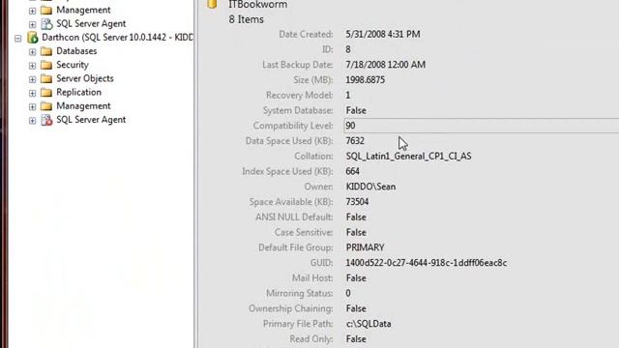Select Darthcon (SQL Server 10.0.1442) server label

118,38
